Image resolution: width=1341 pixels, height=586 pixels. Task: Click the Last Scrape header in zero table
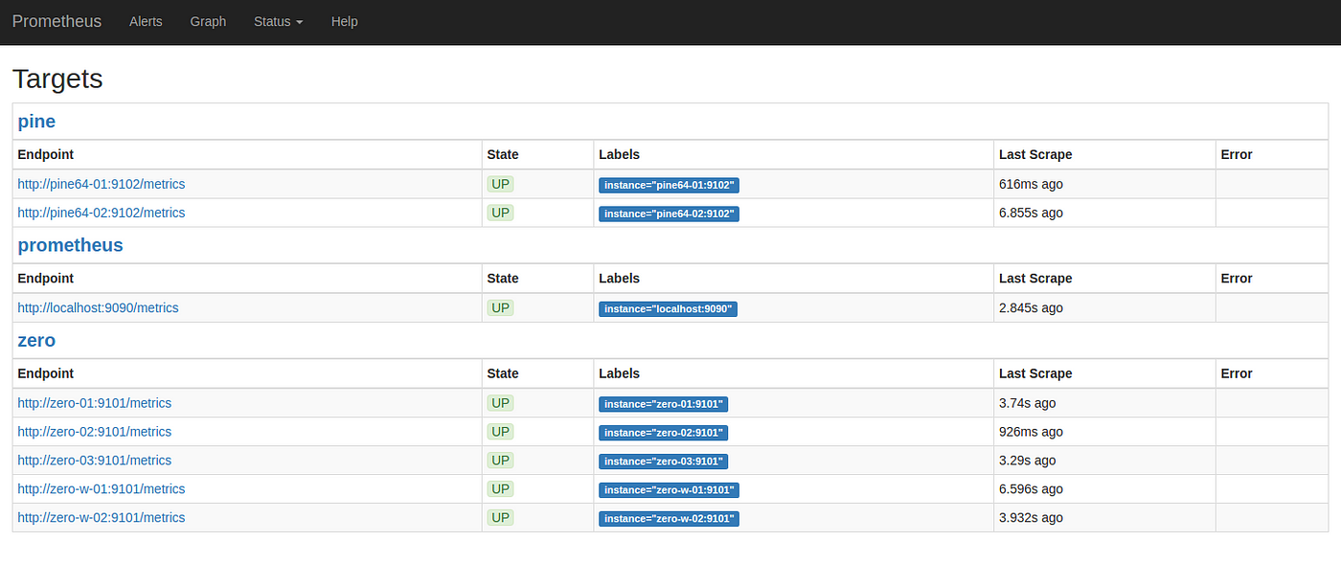[x=1035, y=373]
